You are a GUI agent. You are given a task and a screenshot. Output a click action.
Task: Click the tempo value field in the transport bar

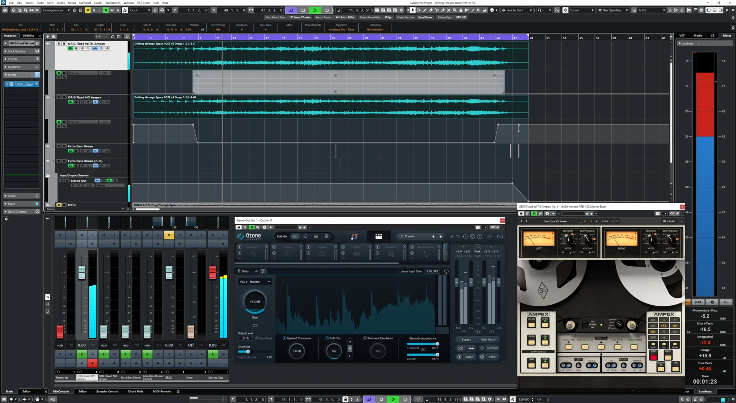[x=524, y=399]
